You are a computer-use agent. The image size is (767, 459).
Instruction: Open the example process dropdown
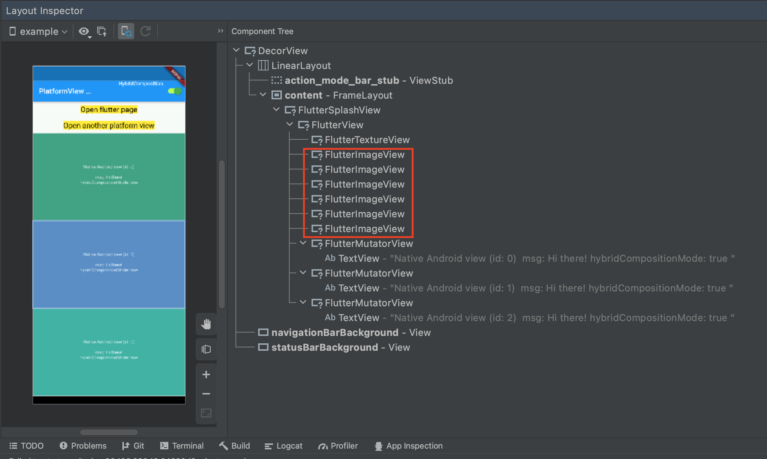click(37, 31)
